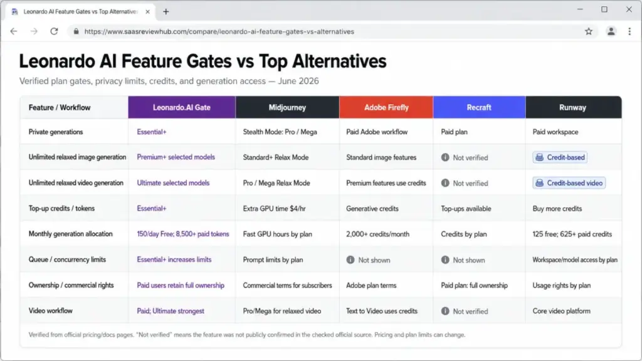Select the Recraft column header

(x=479, y=107)
